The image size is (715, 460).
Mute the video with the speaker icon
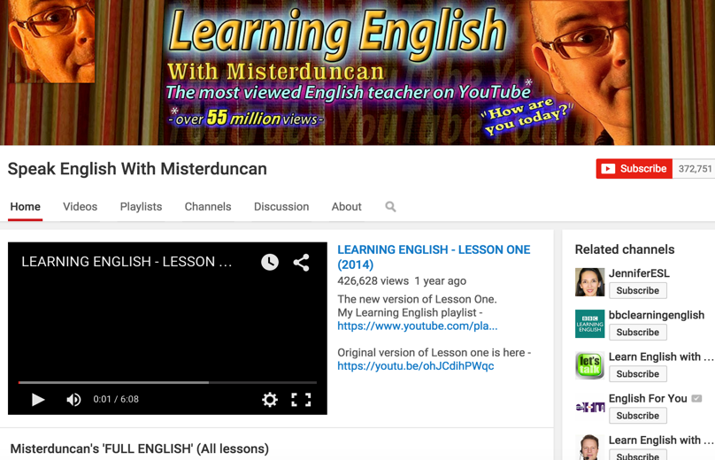pyautogui.click(x=73, y=400)
